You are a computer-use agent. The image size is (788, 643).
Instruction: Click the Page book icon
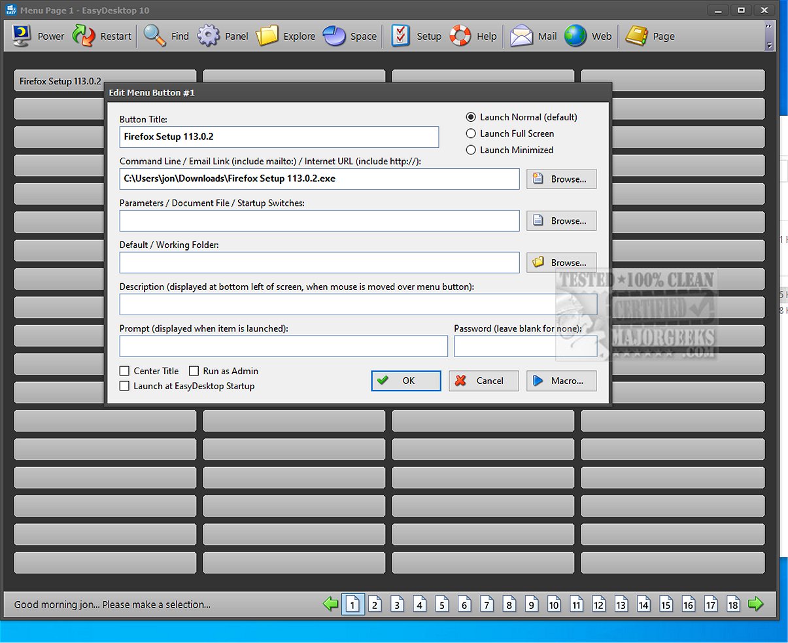[636, 36]
